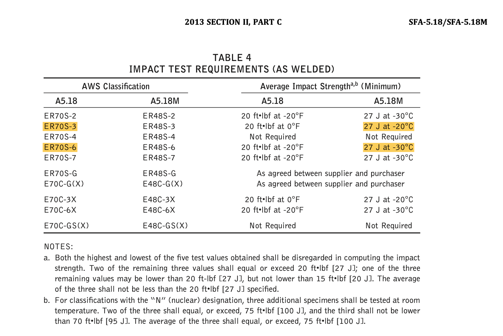Select highlighted 27 J at -20°C cell
This screenshot has height=336, width=503.
(389, 126)
